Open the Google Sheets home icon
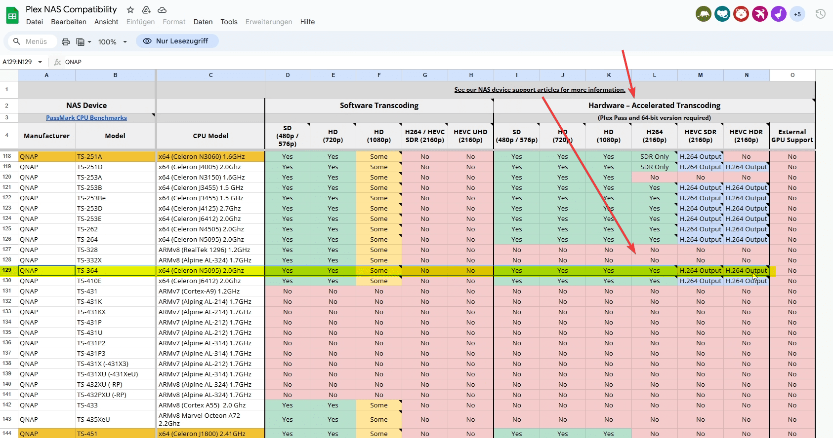This screenshot has width=833, height=438. point(12,16)
